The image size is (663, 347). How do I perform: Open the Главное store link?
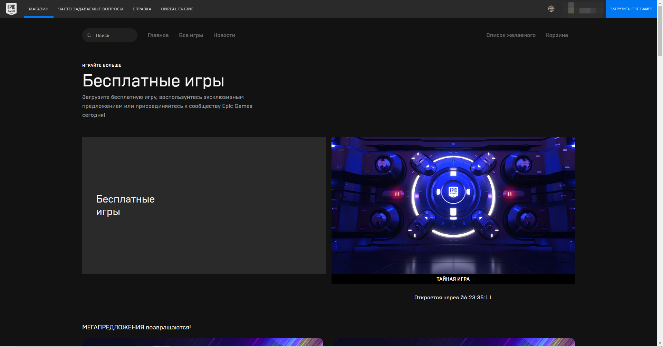pyautogui.click(x=158, y=35)
